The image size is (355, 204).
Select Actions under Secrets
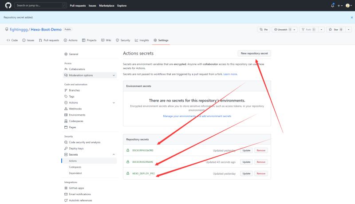[90, 161]
